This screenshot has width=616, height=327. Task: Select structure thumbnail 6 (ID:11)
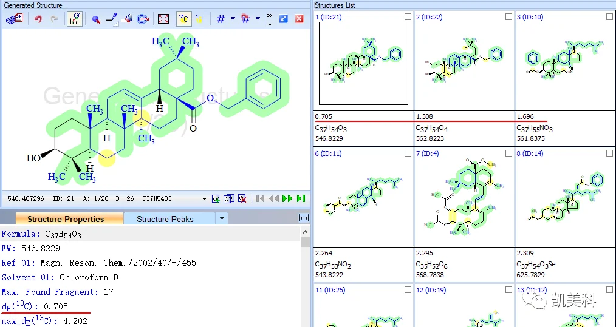[363, 198]
